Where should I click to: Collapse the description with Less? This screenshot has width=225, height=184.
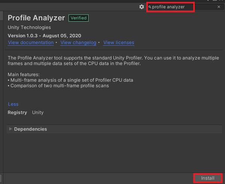pos(13,104)
